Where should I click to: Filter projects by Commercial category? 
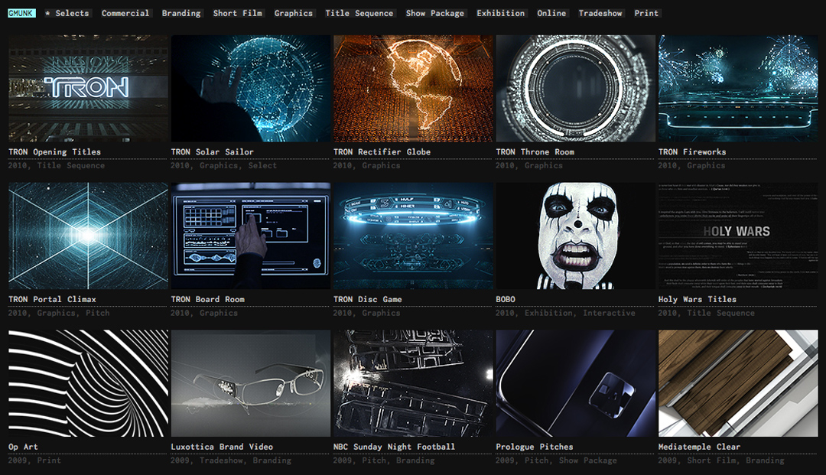tap(125, 13)
